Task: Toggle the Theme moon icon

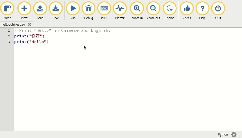Action: [170, 10]
